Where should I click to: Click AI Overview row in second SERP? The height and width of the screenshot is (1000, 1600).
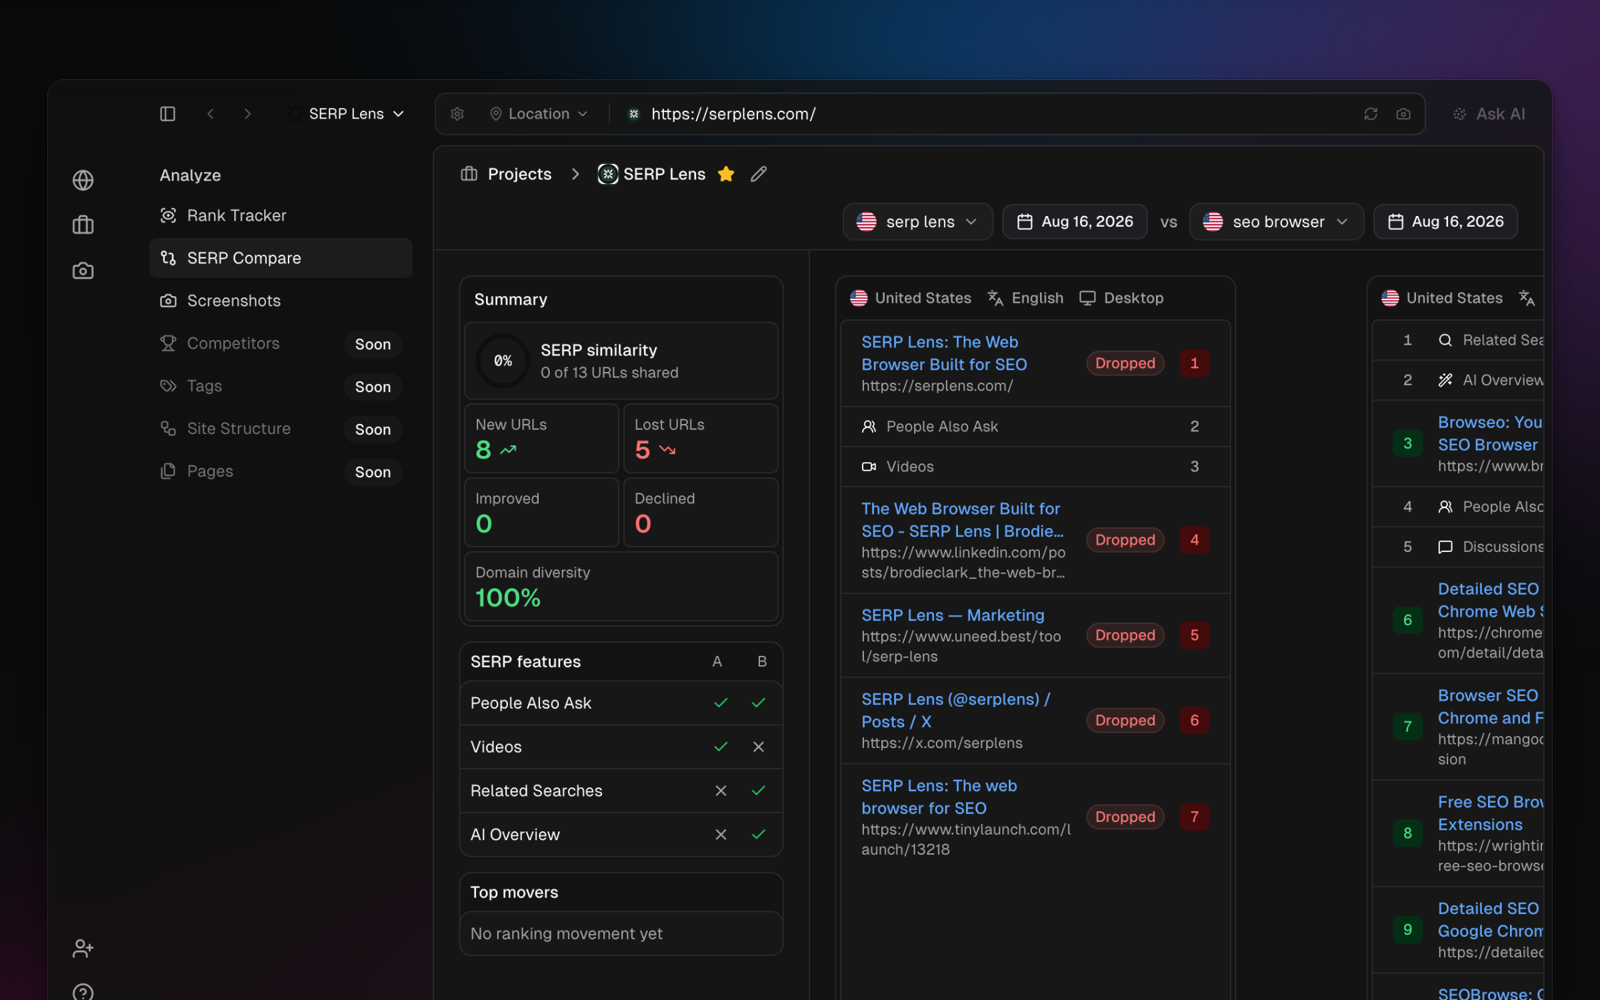(1458, 381)
